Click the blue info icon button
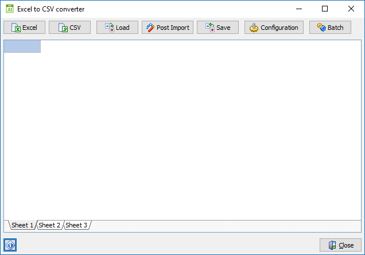The height and width of the screenshot is (255, 365). 10,245
